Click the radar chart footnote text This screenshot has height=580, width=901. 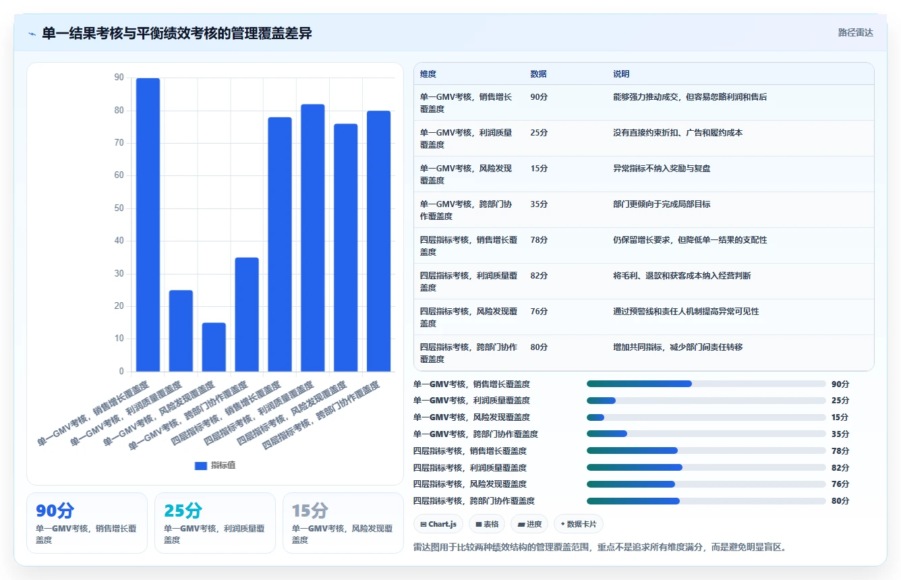(600, 548)
